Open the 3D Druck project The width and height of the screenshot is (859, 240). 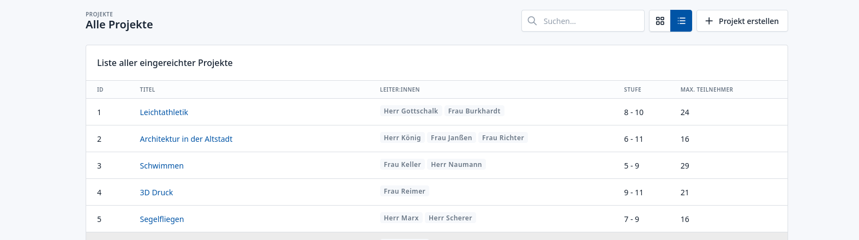[156, 193]
